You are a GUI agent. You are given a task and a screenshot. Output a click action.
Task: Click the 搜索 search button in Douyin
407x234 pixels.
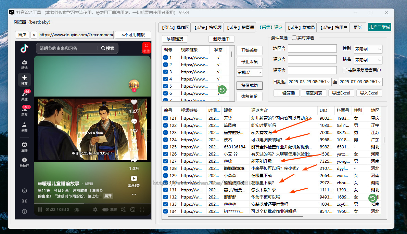coord(108,48)
